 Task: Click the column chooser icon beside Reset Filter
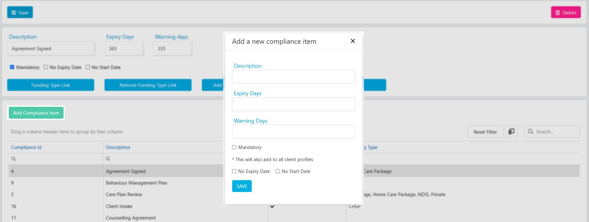point(511,131)
